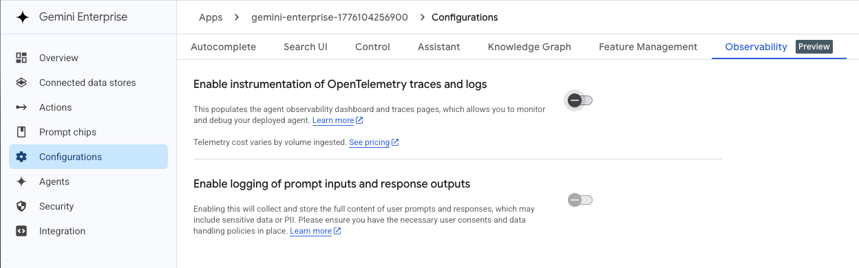Click the Agents sparkle icon

tap(21, 181)
